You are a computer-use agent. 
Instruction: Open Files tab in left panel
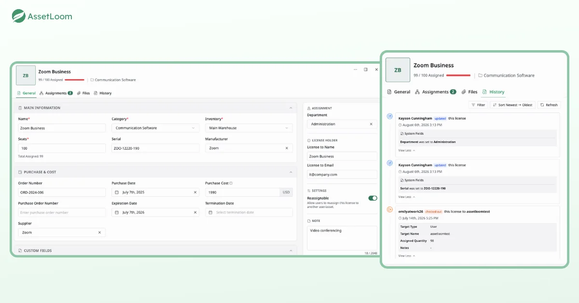[83, 93]
